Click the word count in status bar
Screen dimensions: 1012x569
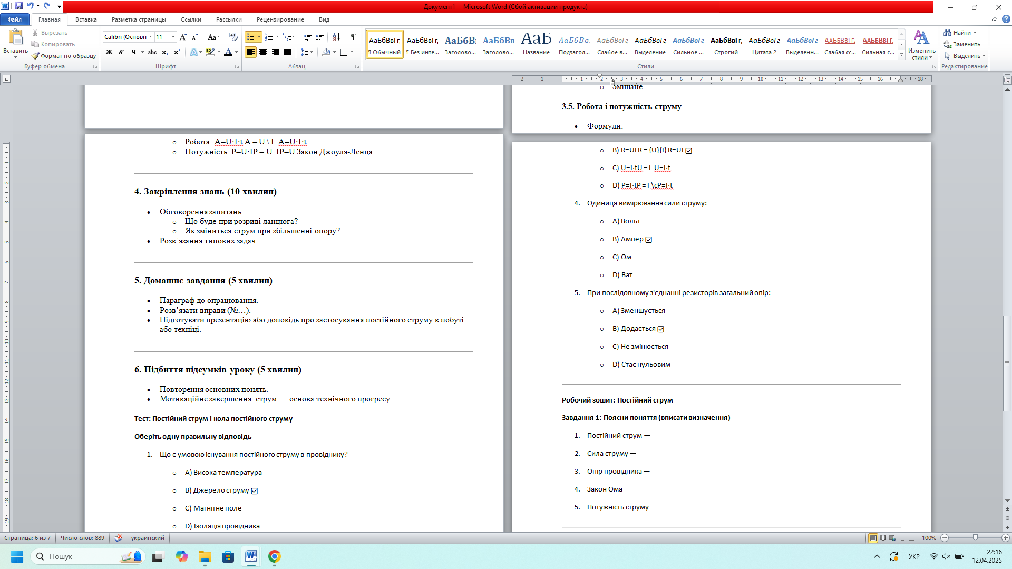(x=82, y=538)
